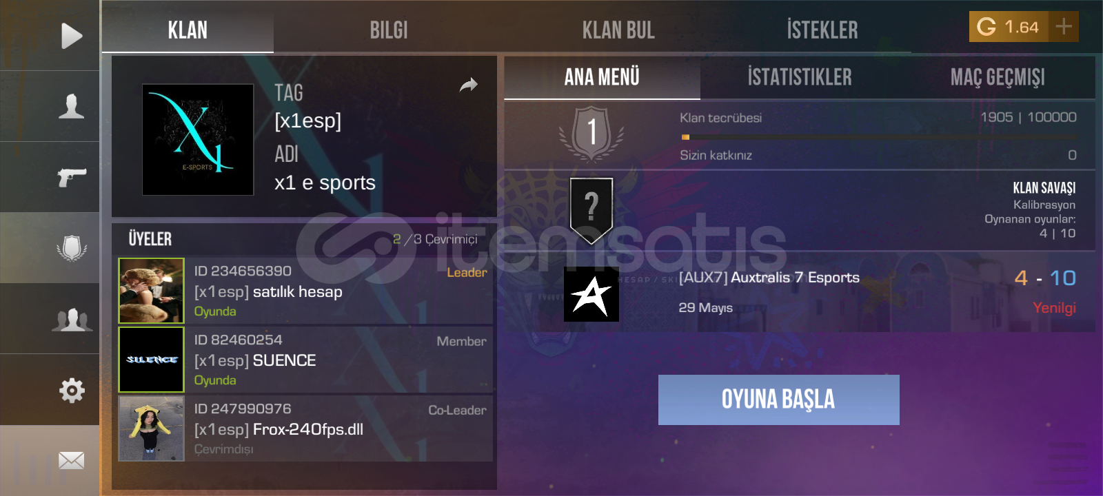Open the player profile silhouette icon

tap(71, 106)
